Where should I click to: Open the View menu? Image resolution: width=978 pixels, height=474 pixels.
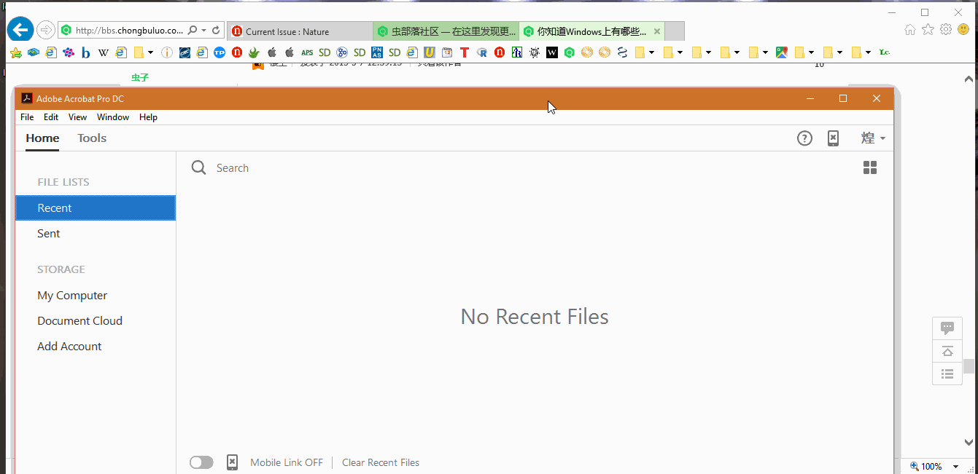pyautogui.click(x=77, y=117)
